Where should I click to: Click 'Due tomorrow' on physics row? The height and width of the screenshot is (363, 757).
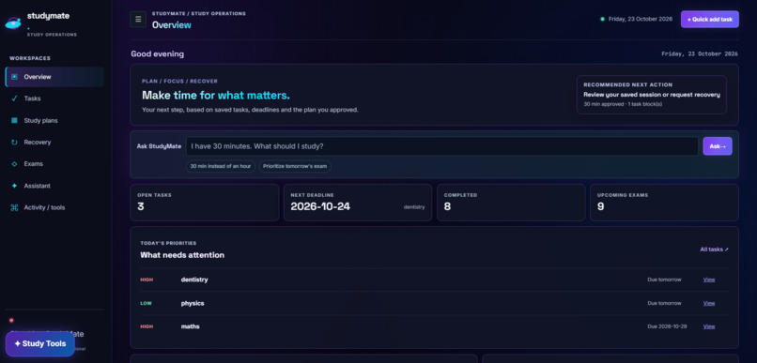[x=664, y=303]
